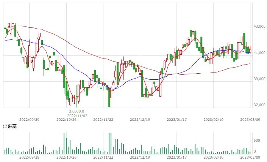267x162 pixels.
Task: Click 2022/11/22 date under the volume chart
Action: point(103,157)
